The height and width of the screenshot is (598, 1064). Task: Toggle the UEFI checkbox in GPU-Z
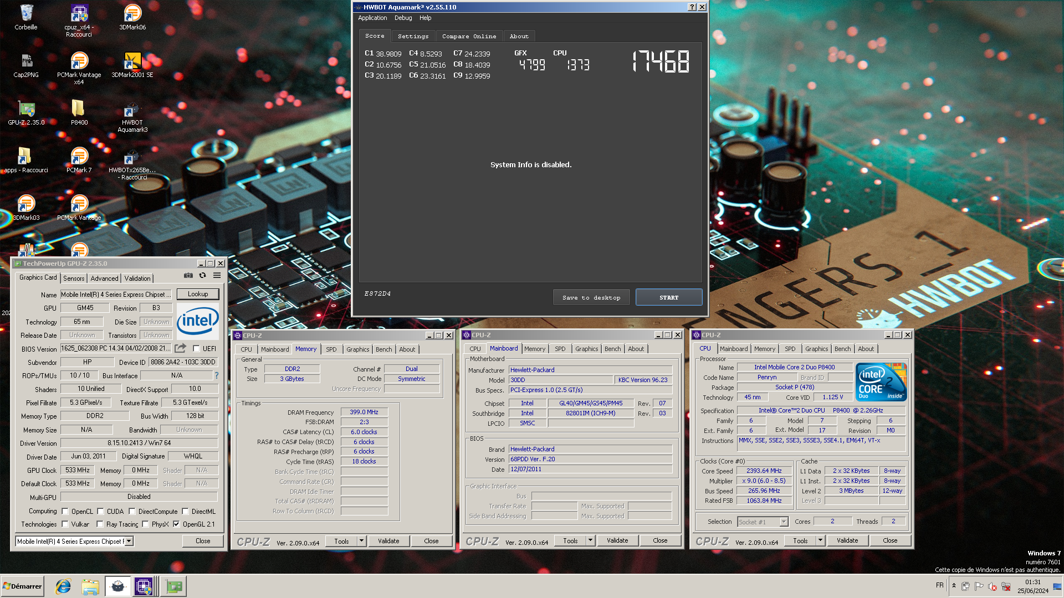[196, 348]
